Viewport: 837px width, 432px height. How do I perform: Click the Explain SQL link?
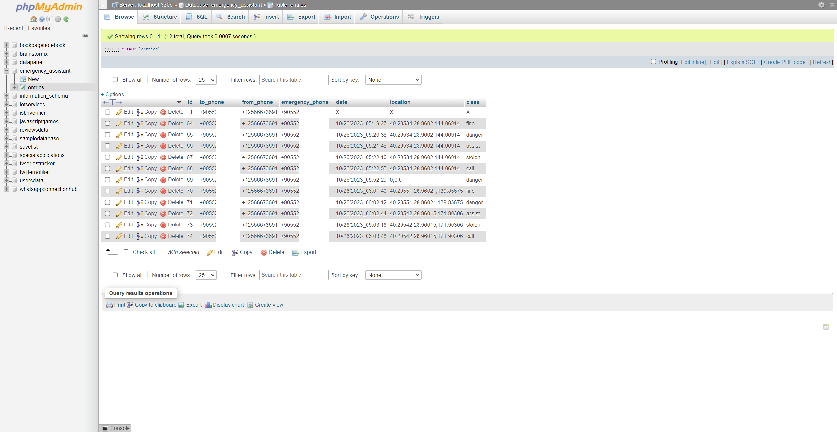pos(742,62)
